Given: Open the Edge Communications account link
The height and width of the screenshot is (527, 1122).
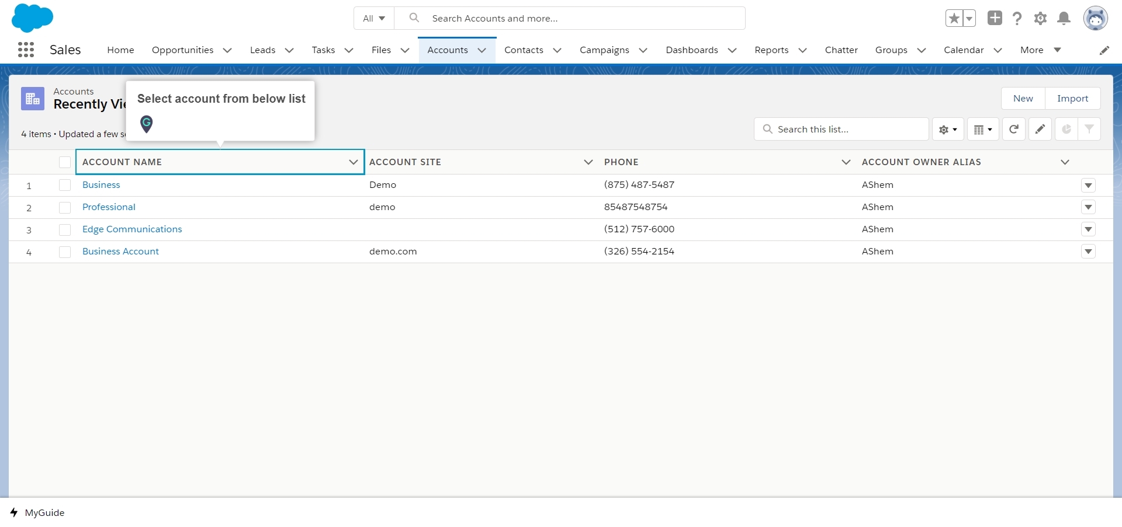Looking at the screenshot, I should [131, 229].
